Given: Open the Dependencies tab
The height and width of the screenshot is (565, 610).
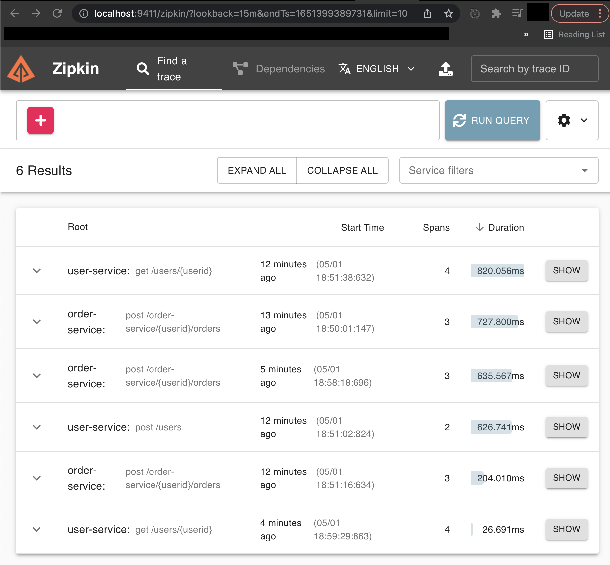Looking at the screenshot, I should point(278,69).
